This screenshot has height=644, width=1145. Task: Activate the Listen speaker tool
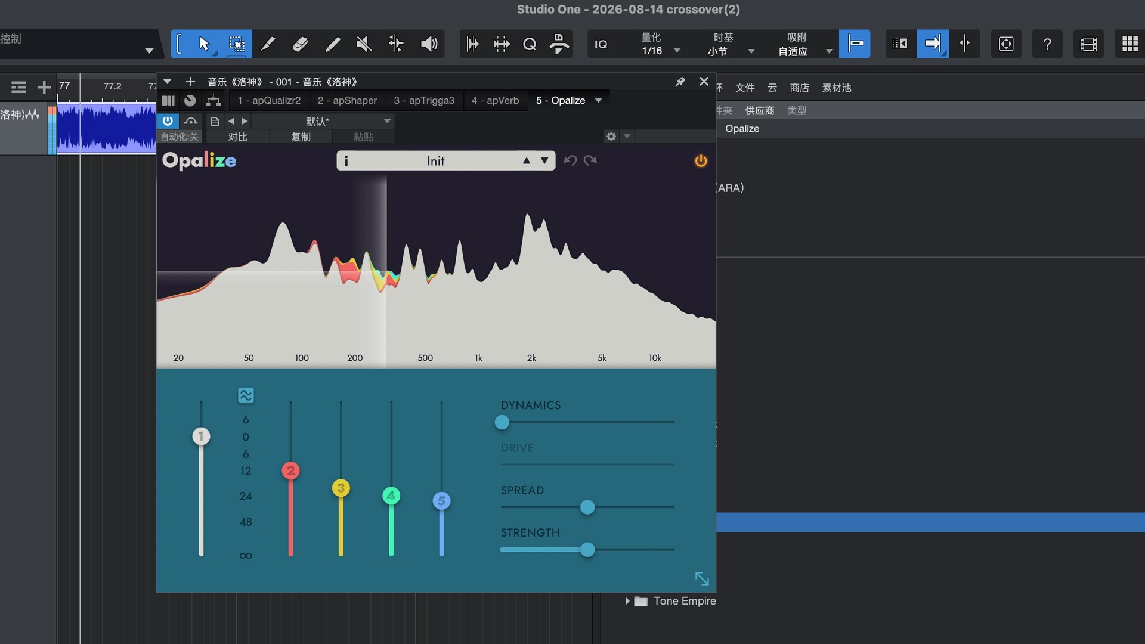coord(429,44)
